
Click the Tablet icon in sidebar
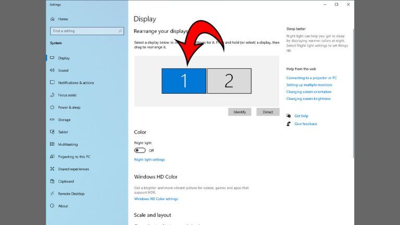pyautogui.click(x=53, y=132)
